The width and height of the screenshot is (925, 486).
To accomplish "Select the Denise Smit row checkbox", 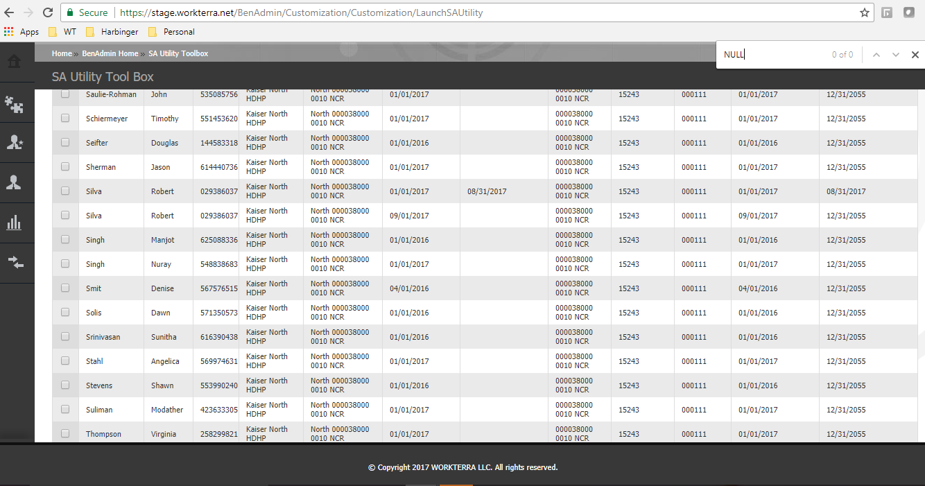I will 65,288.
